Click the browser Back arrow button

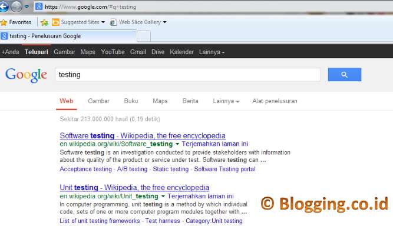pos(4,6)
